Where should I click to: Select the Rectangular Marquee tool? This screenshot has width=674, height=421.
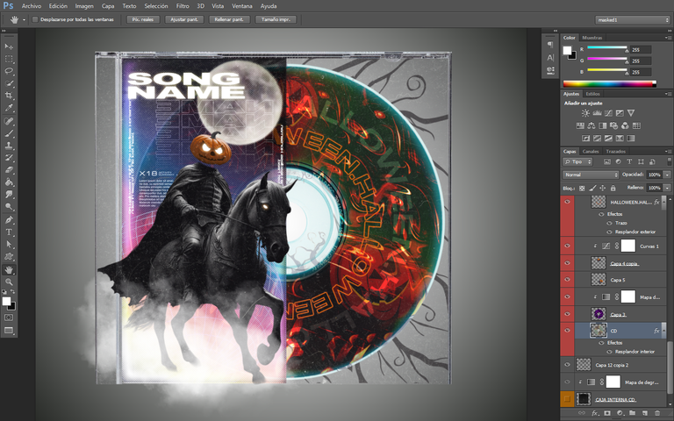(x=9, y=59)
